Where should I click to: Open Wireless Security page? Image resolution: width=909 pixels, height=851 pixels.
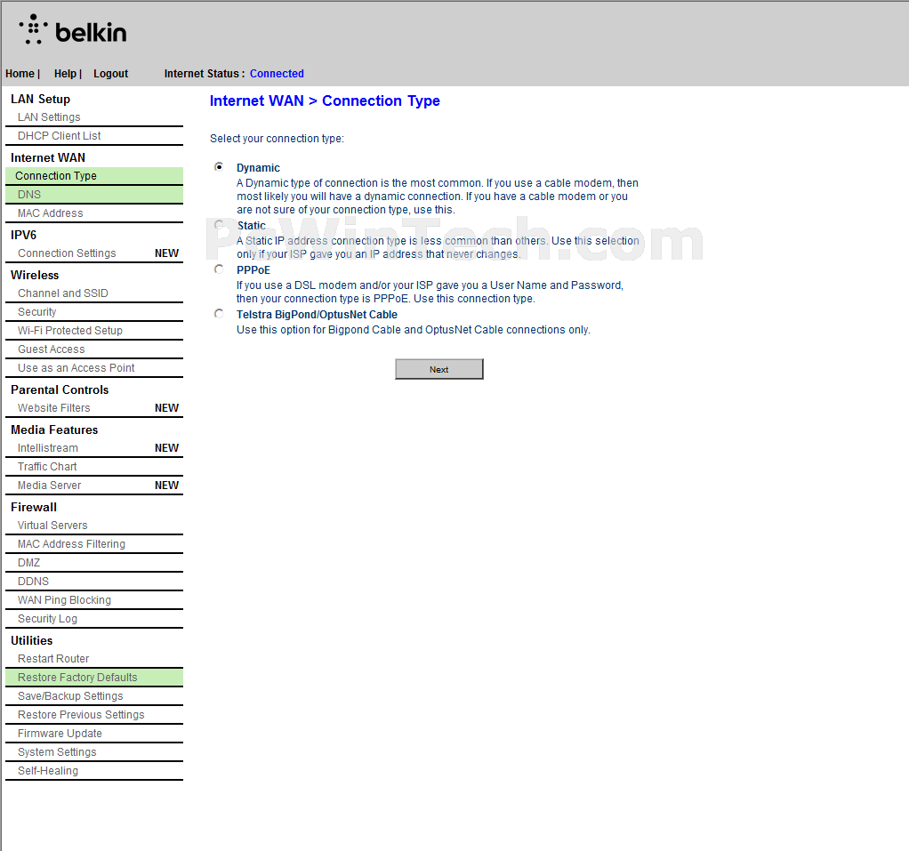37,312
